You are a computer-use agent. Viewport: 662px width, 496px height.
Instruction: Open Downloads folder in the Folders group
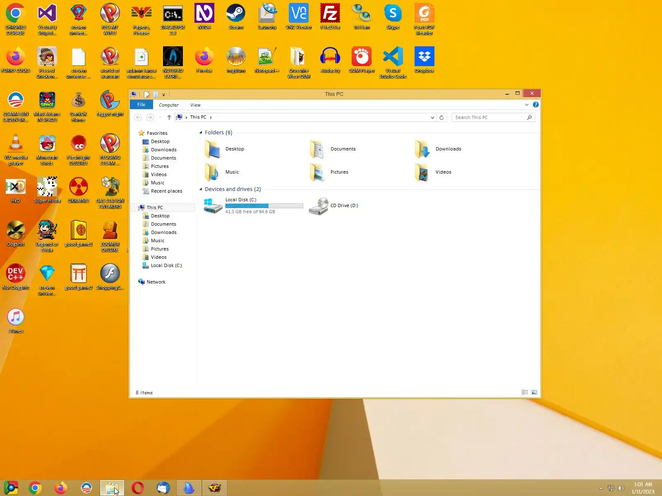coord(438,149)
